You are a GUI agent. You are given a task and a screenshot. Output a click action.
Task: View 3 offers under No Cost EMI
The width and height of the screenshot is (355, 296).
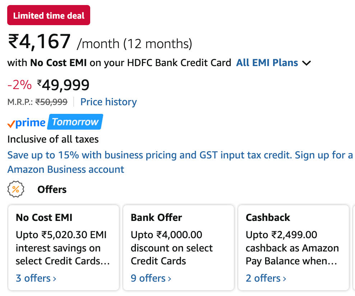pos(36,278)
